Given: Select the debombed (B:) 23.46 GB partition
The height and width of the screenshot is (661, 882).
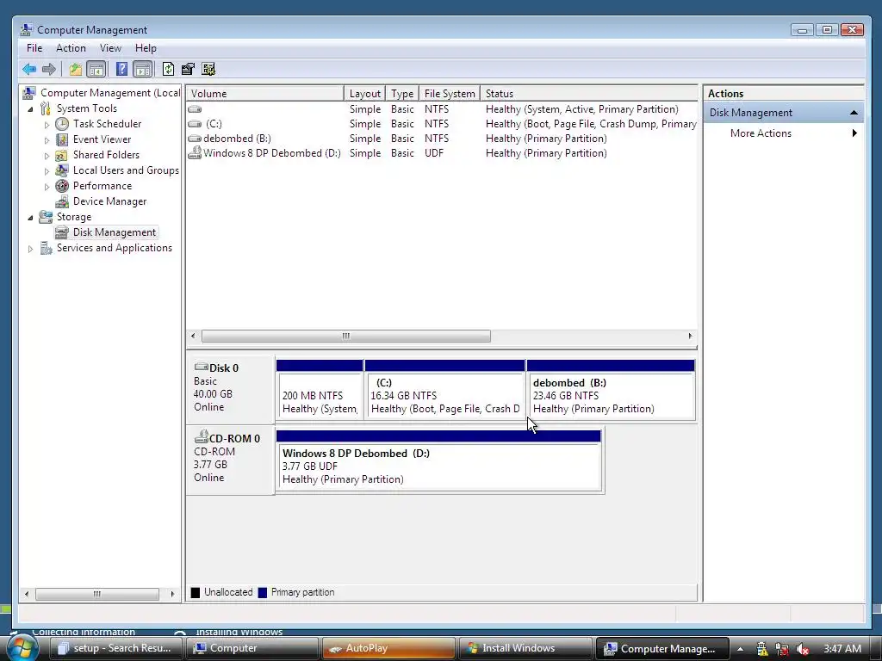Looking at the screenshot, I should coord(611,390).
